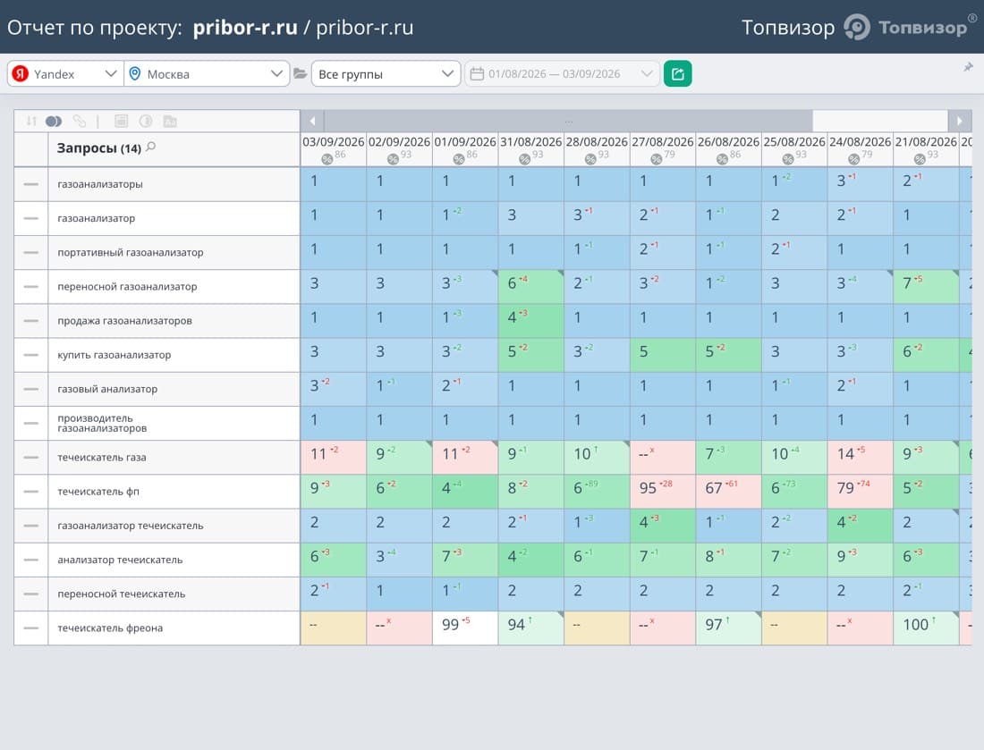Select the query анализатор течеискатель
984x750 pixels.
pyautogui.click(x=120, y=560)
